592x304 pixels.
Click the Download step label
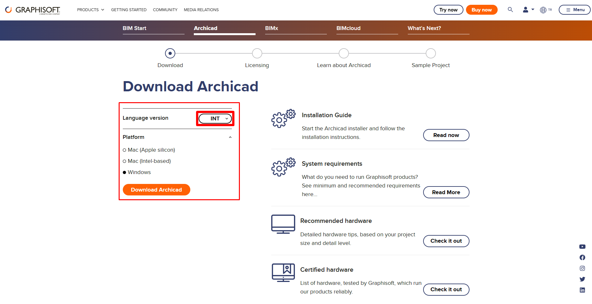(170, 65)
